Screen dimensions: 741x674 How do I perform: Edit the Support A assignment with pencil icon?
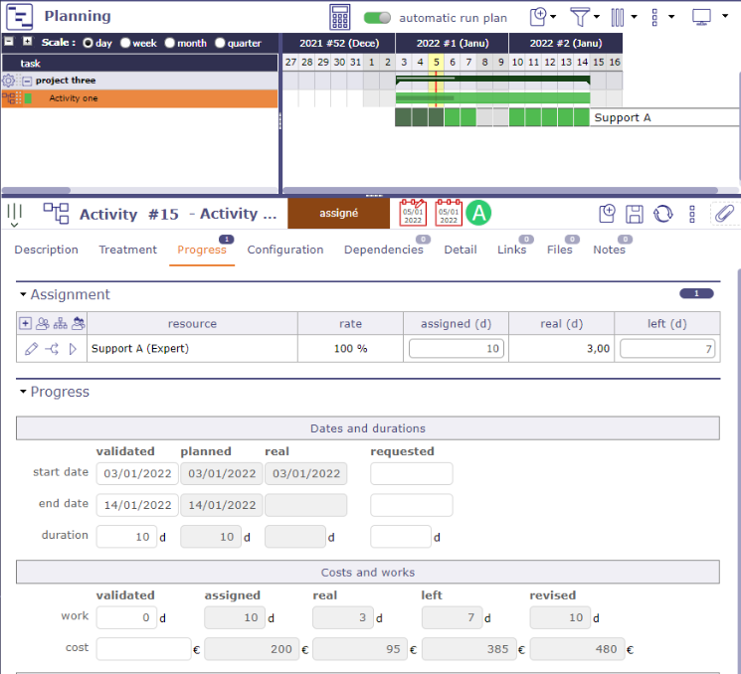[x=31, y=349]
